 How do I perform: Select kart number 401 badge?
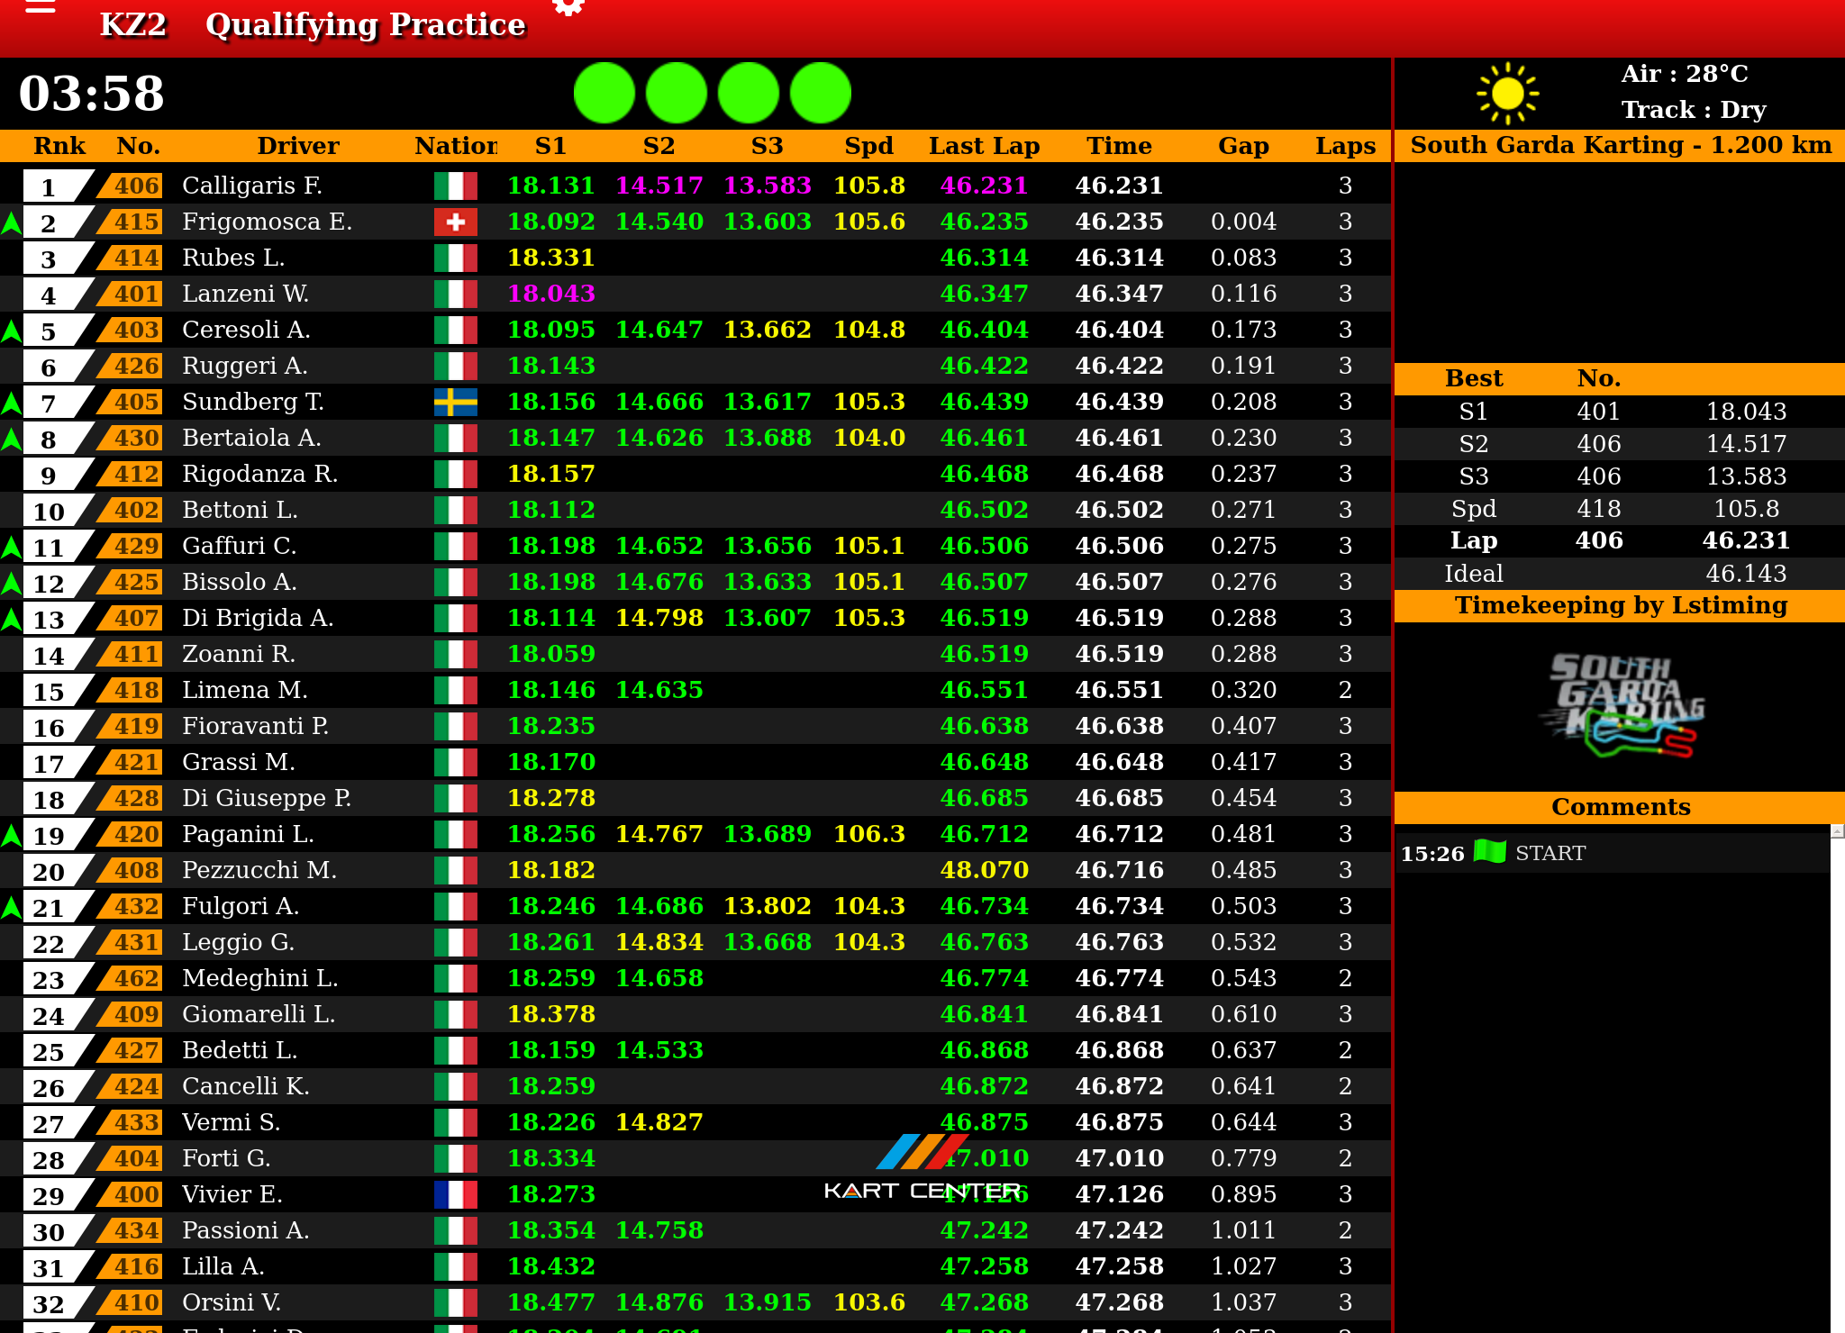[x=136, y=294]
